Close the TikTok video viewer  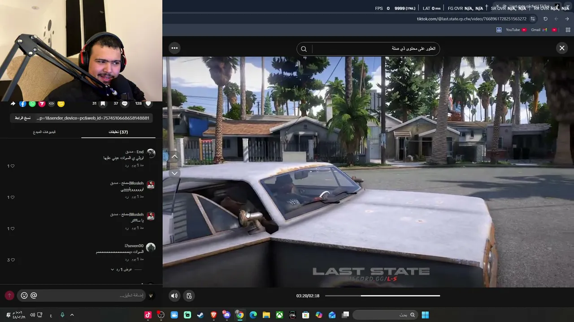click(562, 48)
